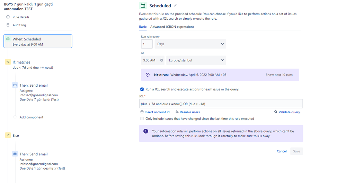Select the If: matches condition
The height and width of the screenshot is (183, 346).
pyautogui.click(x=21, y=62)
